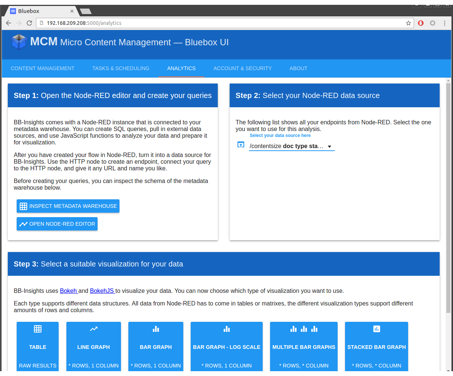Choose the Line Graph visualization tile
453x376 pixels.
[93, 346]
